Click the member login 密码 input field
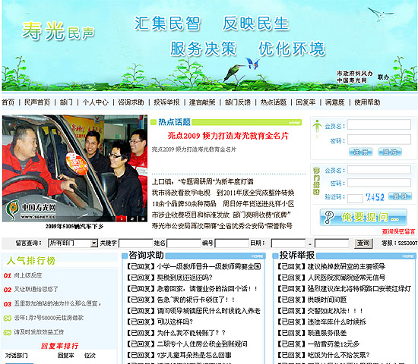This screenshot has height=364, width=418. pos(379,140)
